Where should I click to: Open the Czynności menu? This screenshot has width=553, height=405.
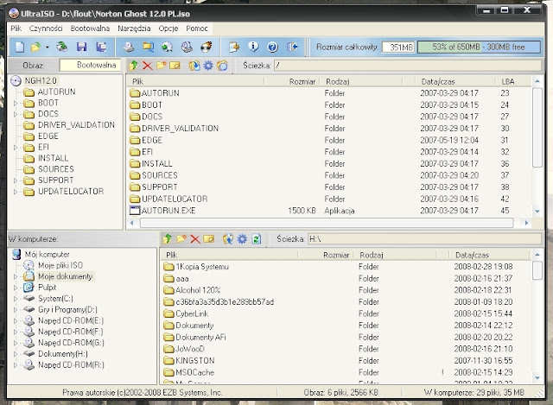[x=46, y=28]
